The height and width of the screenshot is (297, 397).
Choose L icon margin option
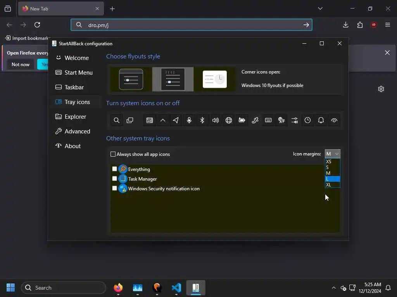pos(332,179)
